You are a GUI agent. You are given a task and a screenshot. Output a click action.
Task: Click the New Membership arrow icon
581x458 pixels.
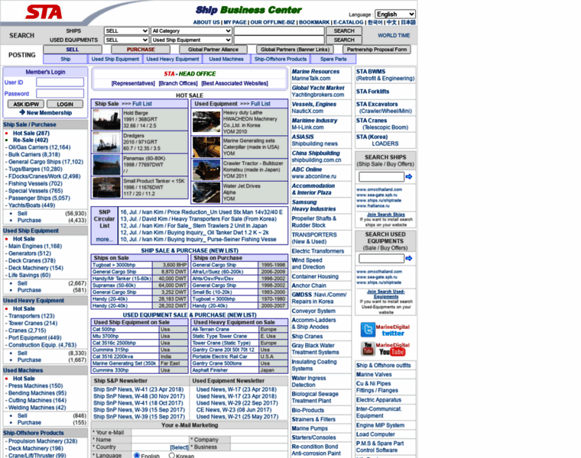(x=22, y=112)
